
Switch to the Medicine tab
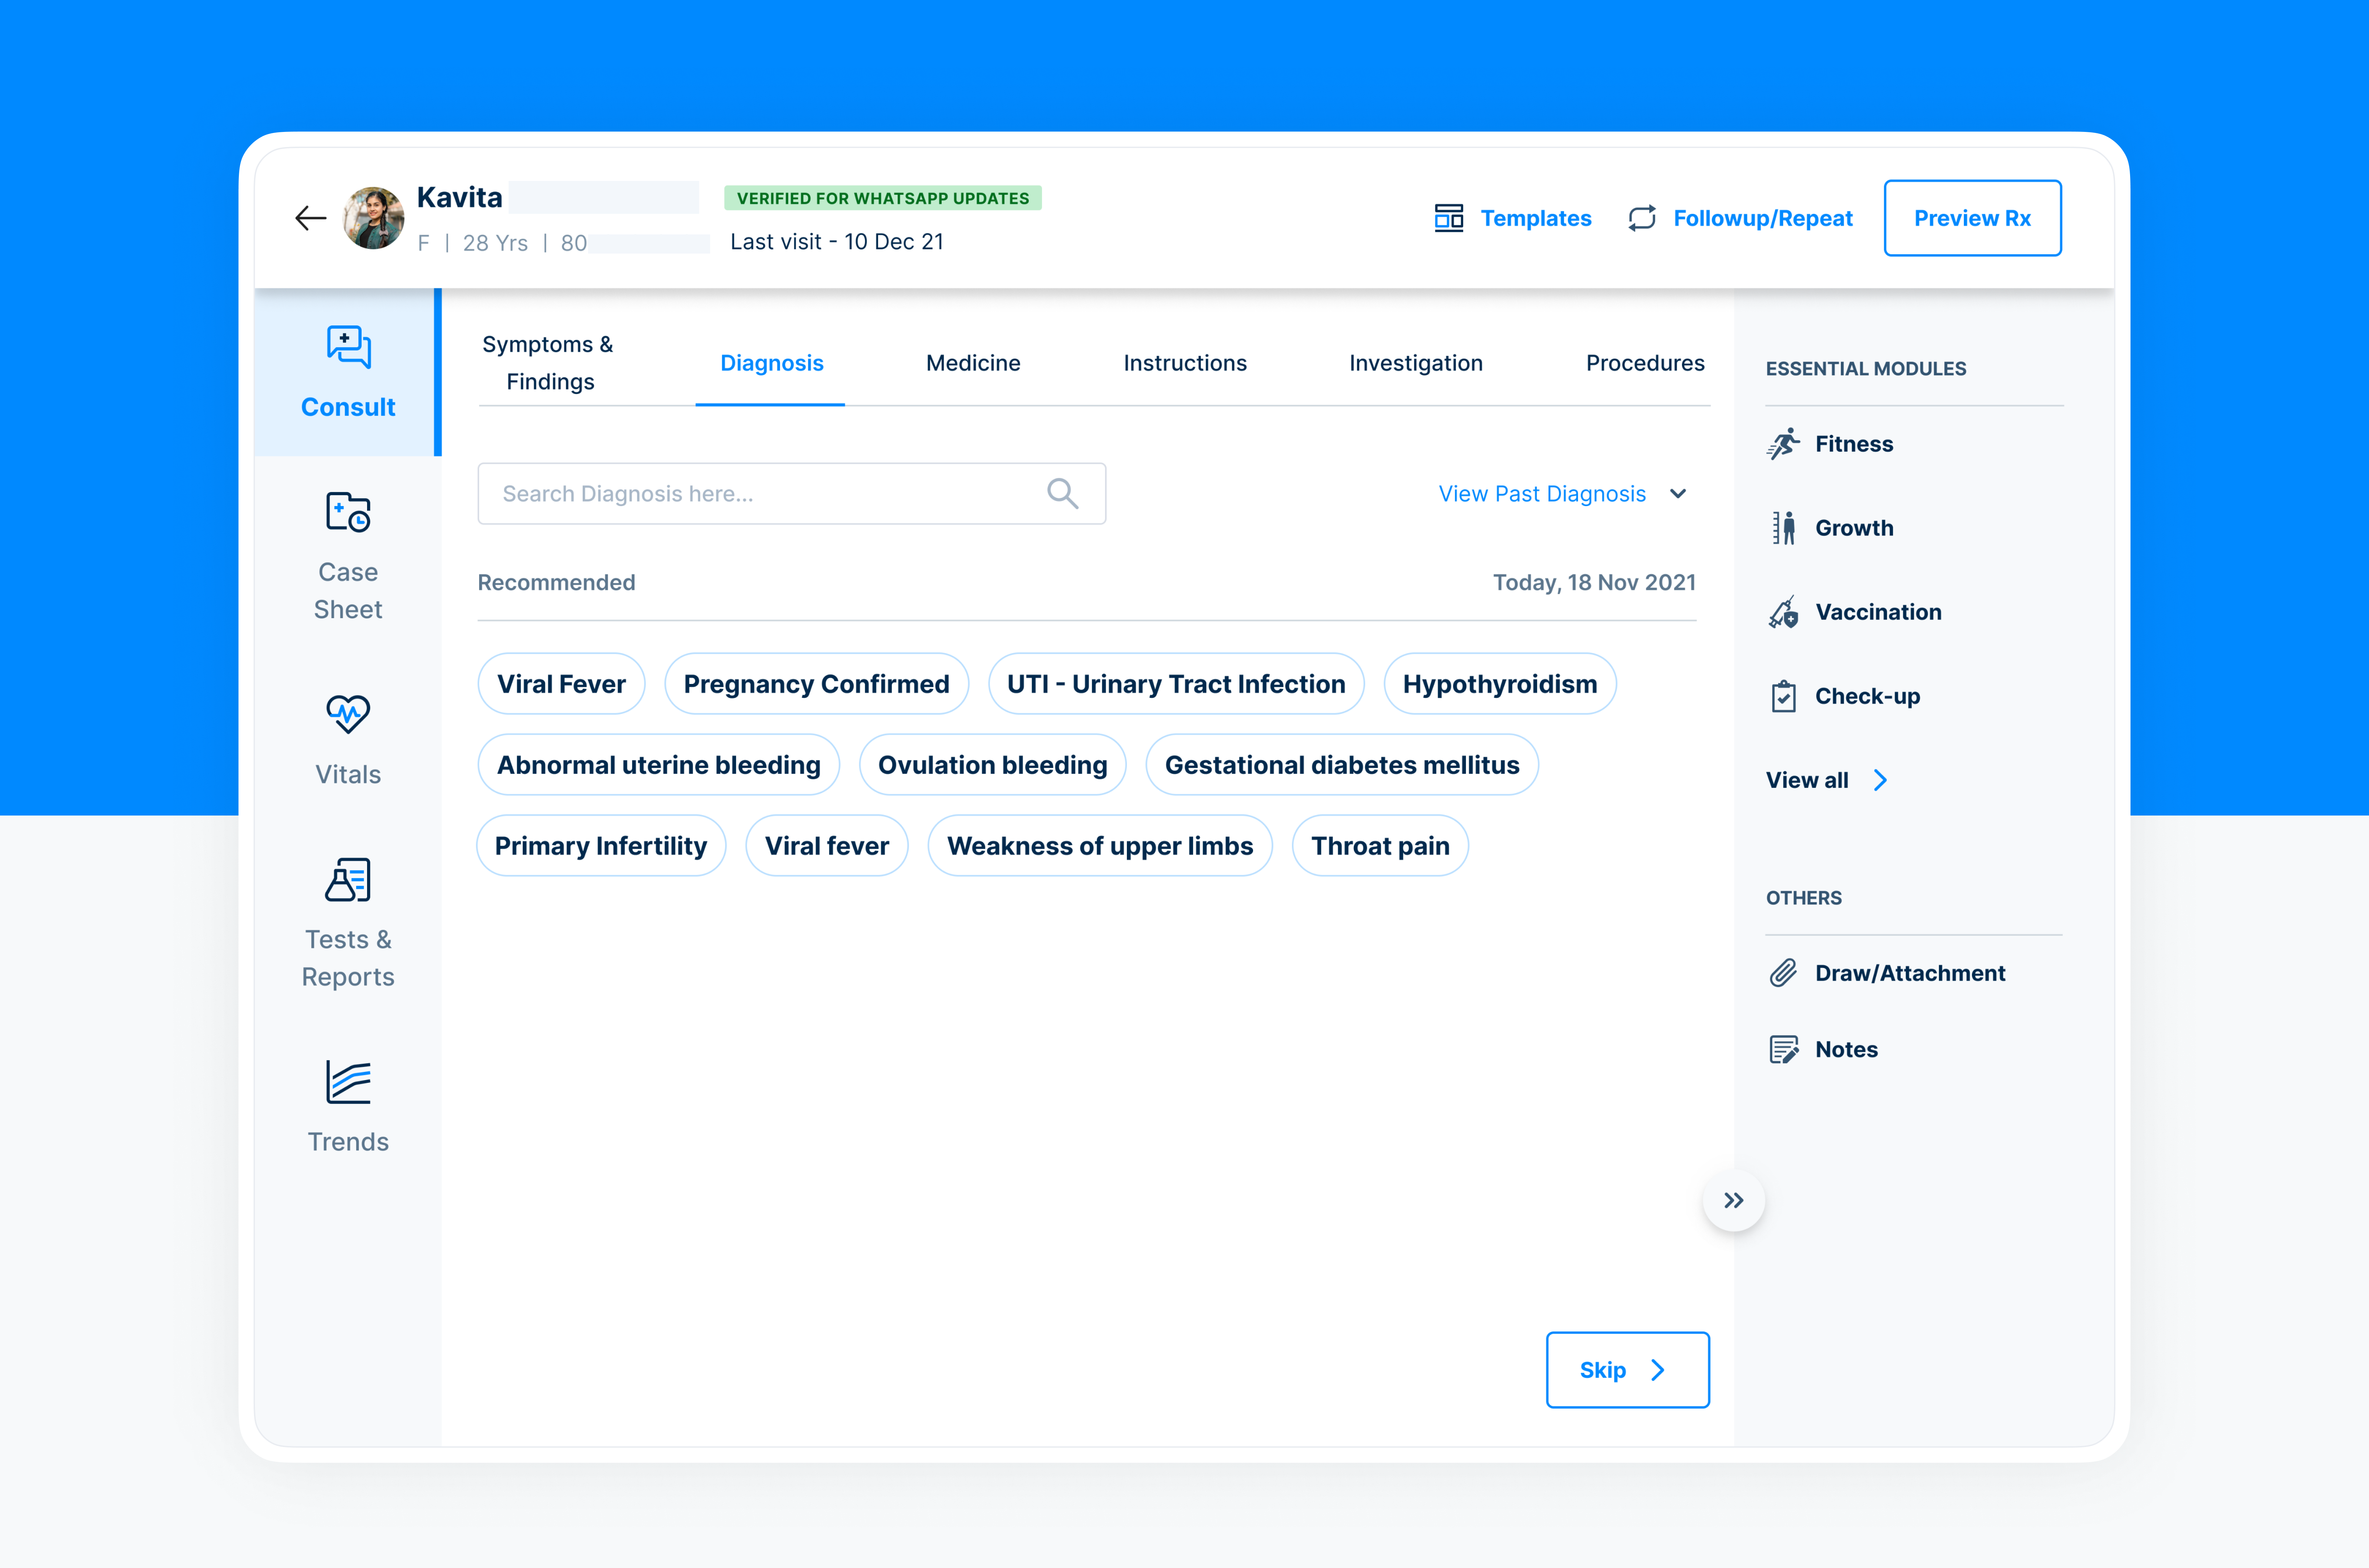click(973, 363)
